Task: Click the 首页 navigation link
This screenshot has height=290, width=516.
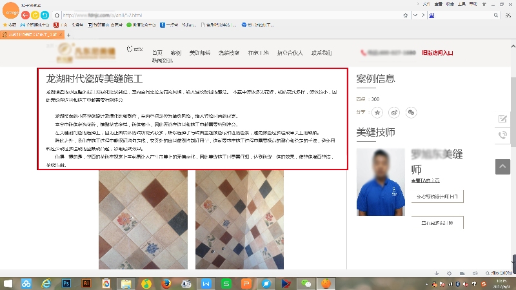Action: pyautogui.click(x=157, y=53)
